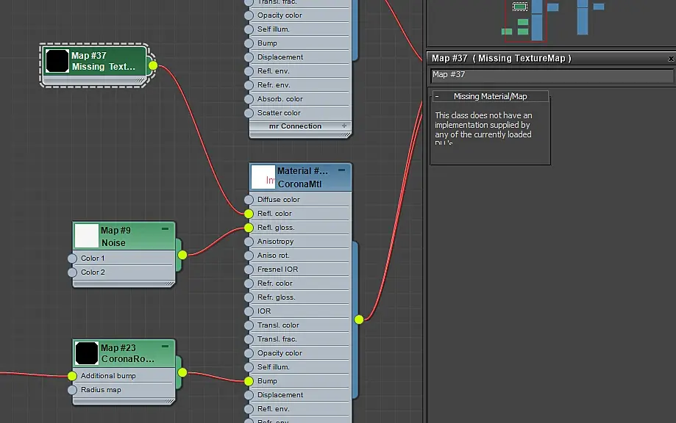The height and width of the screenshot is (423, 676).
Task: Click the CoronaMtl material preview thumbnail
Action: tap(263, 177)
